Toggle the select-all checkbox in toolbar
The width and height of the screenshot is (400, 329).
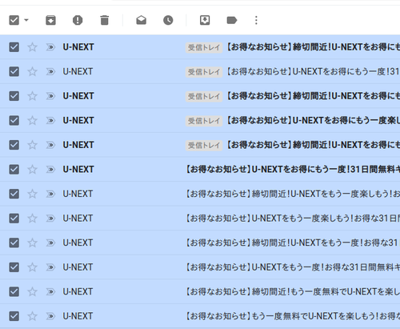pos(14,20)
